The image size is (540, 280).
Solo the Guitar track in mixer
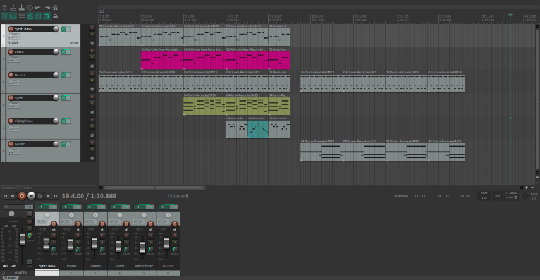tap(175, 241)
